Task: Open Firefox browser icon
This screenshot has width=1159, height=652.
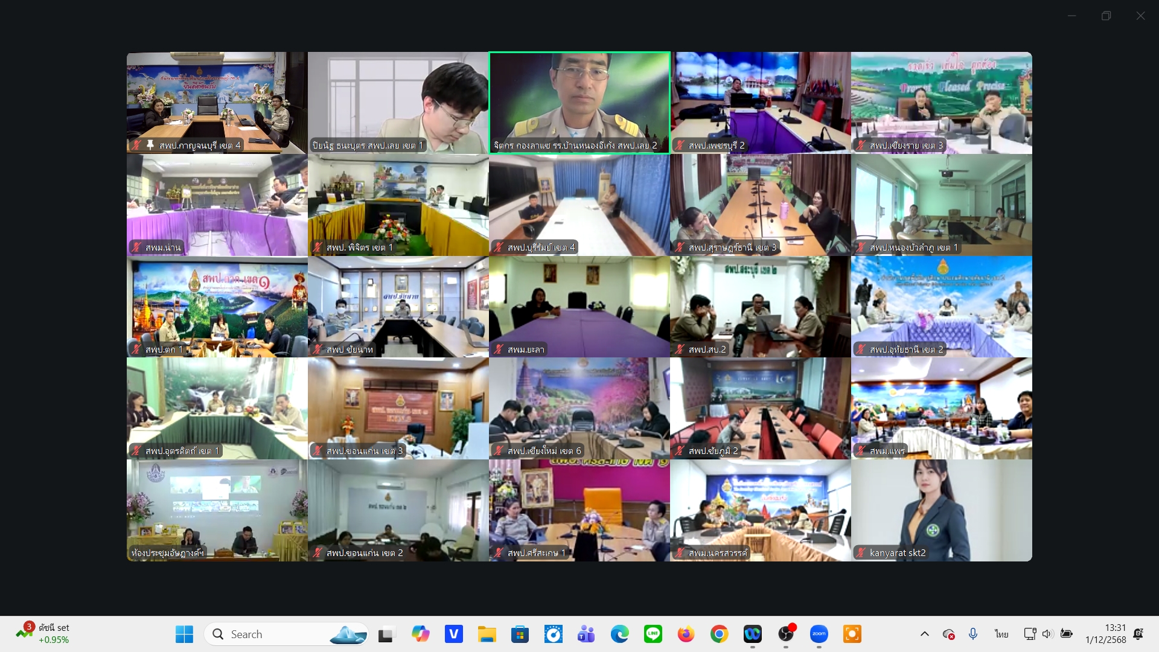Action: pos(686,634)
